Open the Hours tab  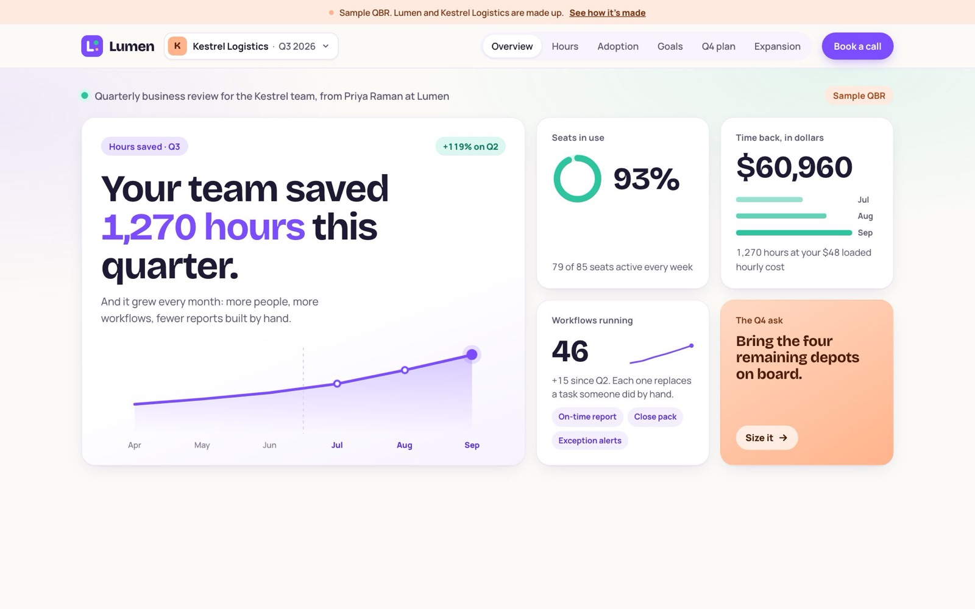565,46
